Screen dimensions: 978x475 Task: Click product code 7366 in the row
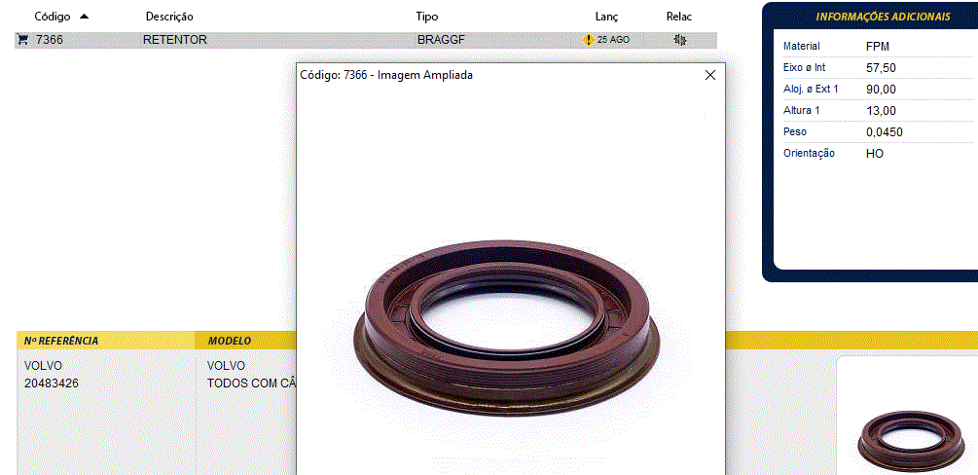coord(50,40)
